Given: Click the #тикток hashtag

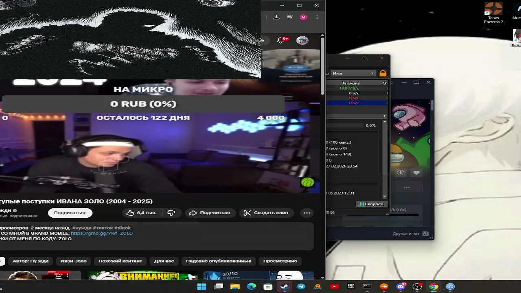Looking at the screenshot, I should 103,228.
